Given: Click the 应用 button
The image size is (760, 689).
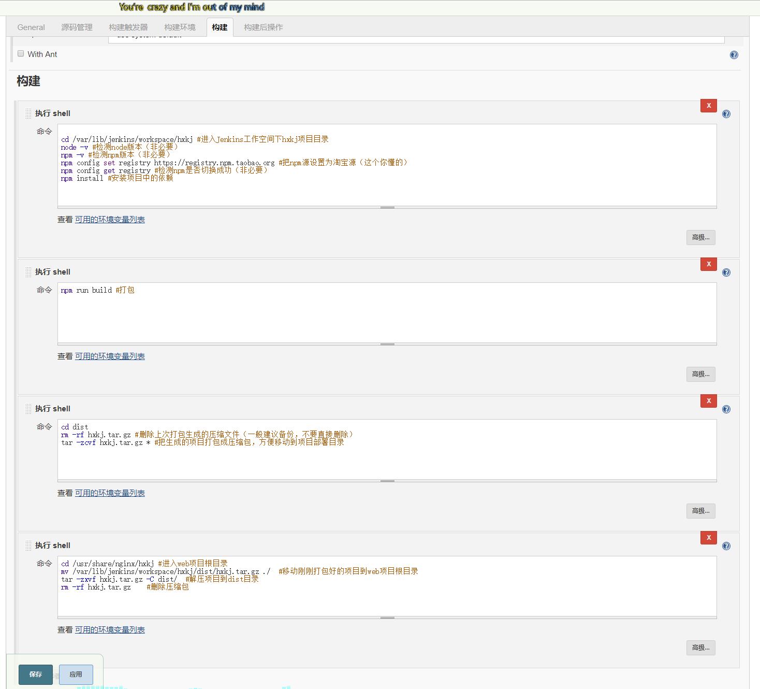Looking at the screenshot, I should [x=76, y=674].
